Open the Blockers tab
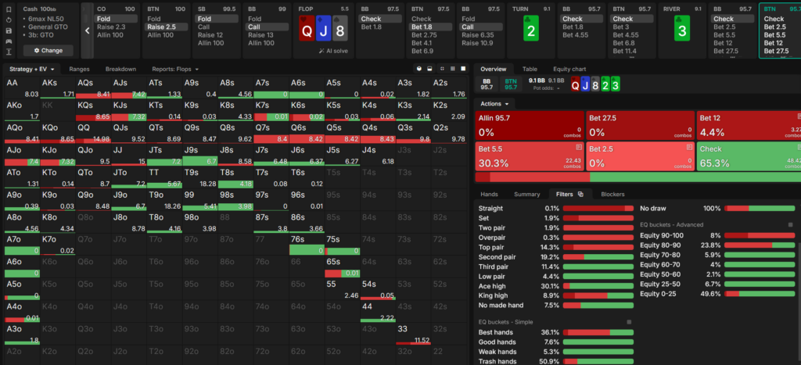 click(x=612, y=194)
